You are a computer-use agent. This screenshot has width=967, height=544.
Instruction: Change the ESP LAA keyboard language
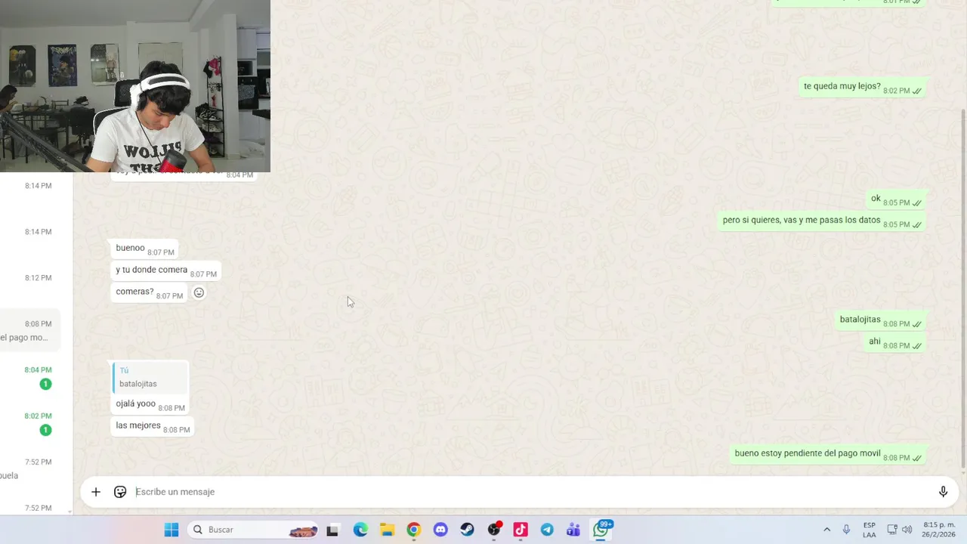[x=870, y=530]
